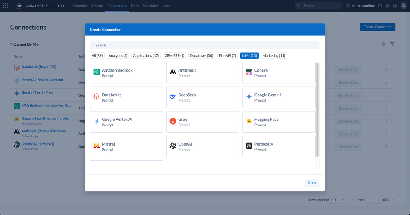This screenshot has width=410, height=215.
Task: Open options menu for Vertex AI row
Action: [387, 83]
